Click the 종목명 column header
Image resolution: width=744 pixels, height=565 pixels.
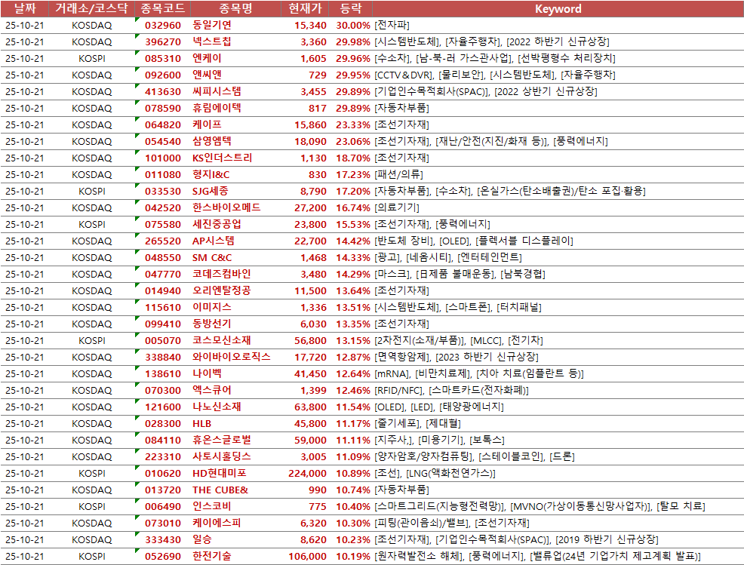[235, 8]
